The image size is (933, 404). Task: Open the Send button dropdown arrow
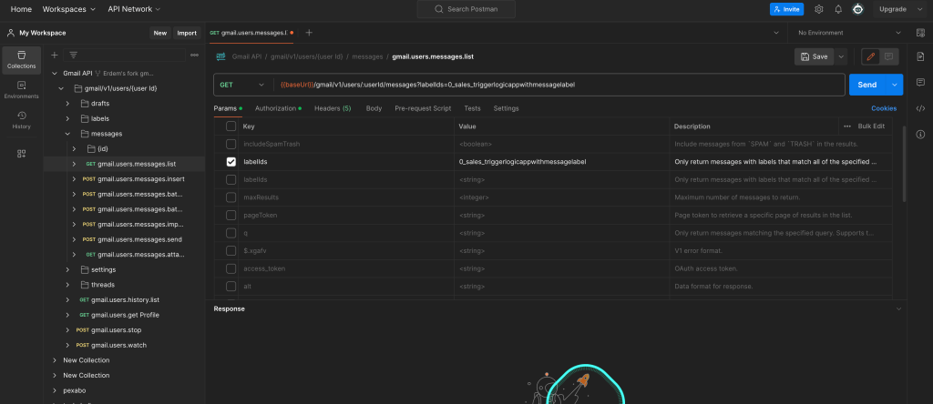(x=895, y=85)
